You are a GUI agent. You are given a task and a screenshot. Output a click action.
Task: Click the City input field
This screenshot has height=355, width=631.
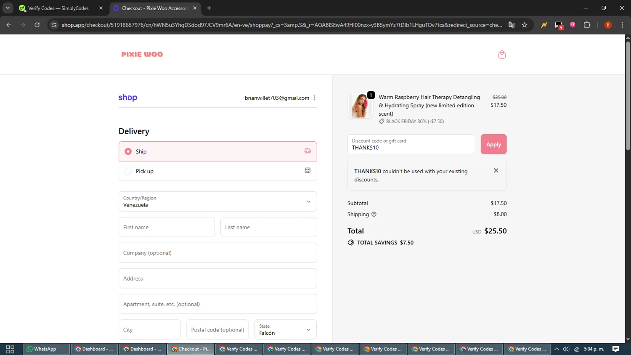(x=150, y=330)
